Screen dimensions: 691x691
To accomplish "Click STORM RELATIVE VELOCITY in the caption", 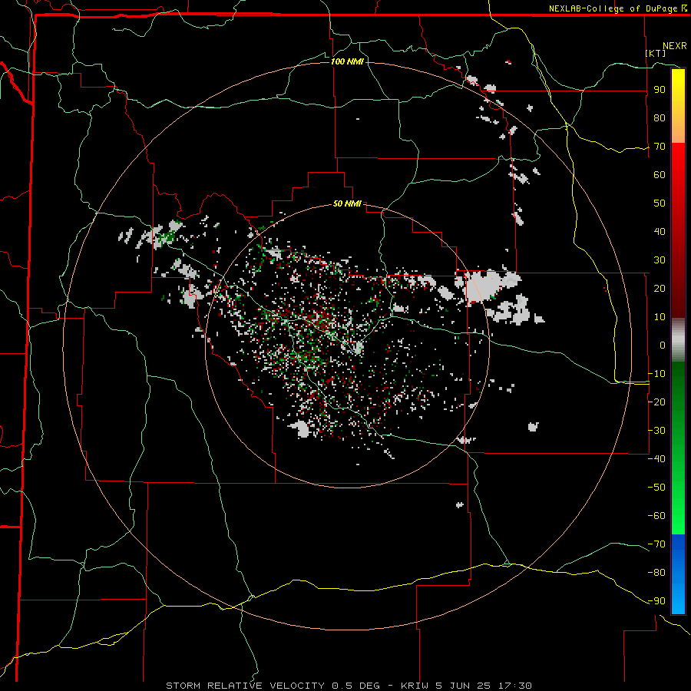I will tap(245, 686).
